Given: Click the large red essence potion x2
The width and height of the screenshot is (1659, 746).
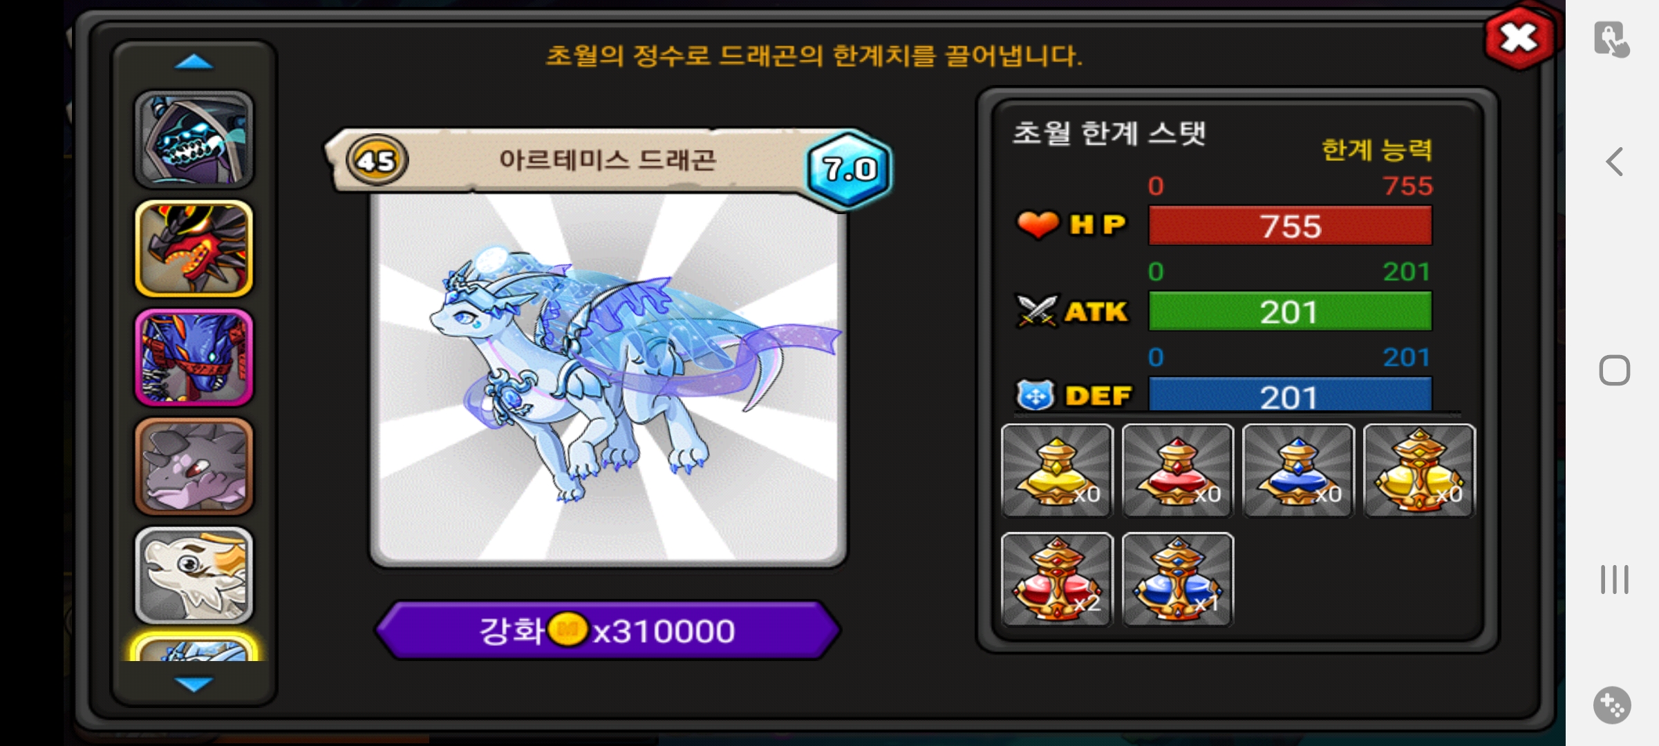Looking at the screenshot, I should click(x=1057, y=579).
